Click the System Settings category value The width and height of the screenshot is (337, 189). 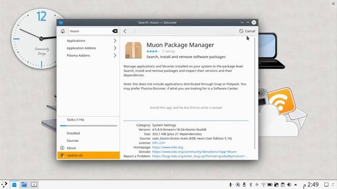click(164, 125)
